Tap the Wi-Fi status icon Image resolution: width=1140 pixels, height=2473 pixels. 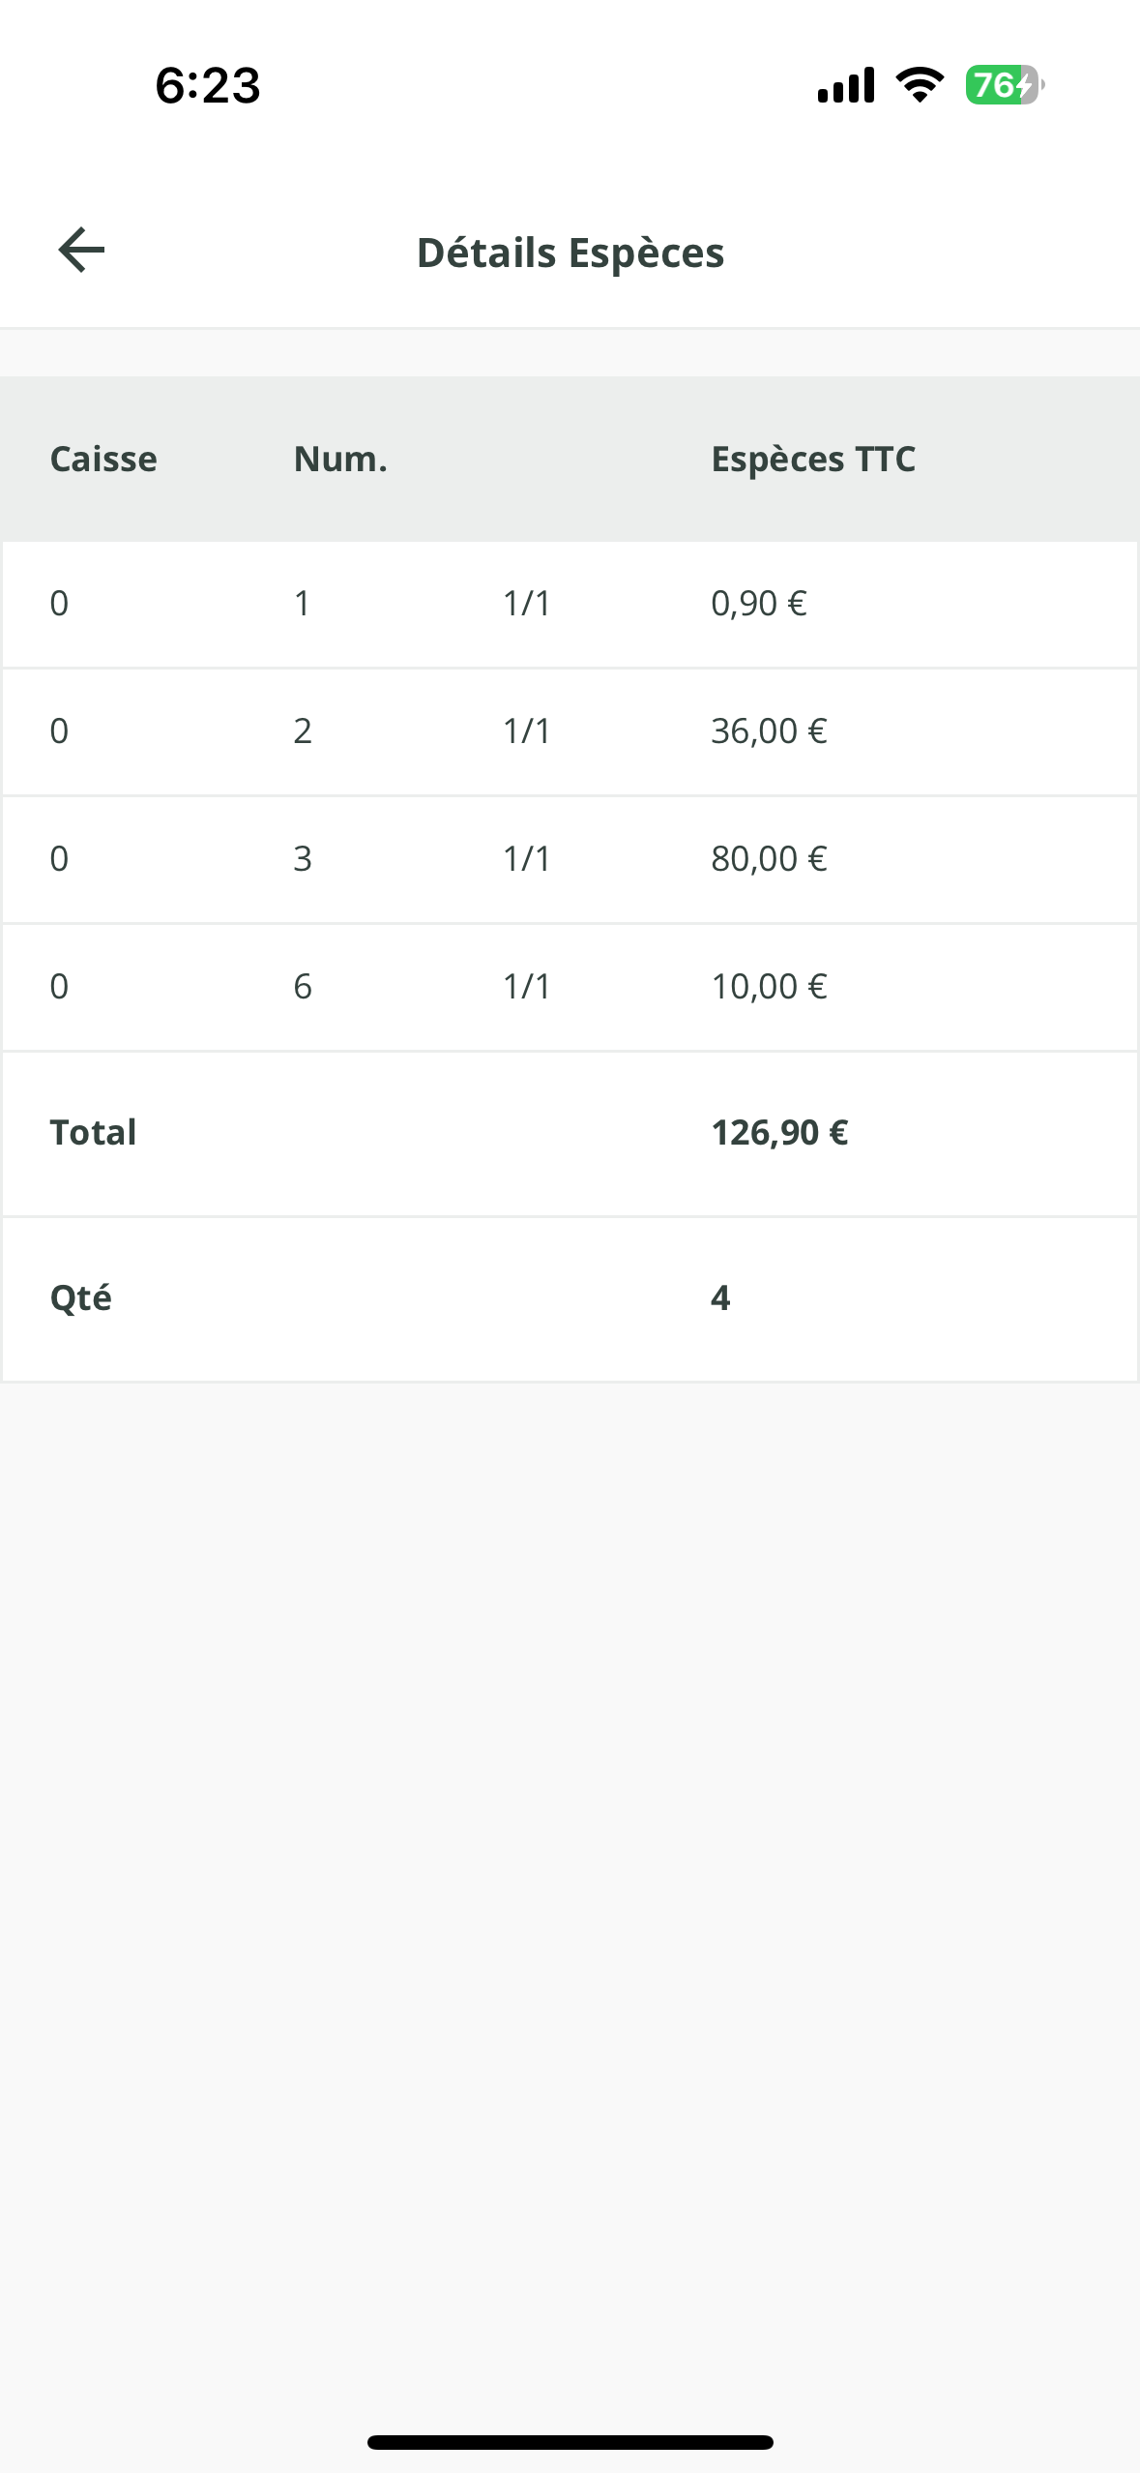point(920,85)
